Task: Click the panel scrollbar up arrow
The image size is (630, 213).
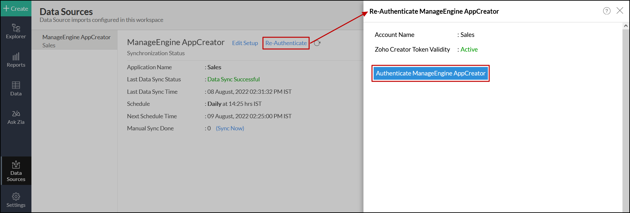Action: [626, 26]
